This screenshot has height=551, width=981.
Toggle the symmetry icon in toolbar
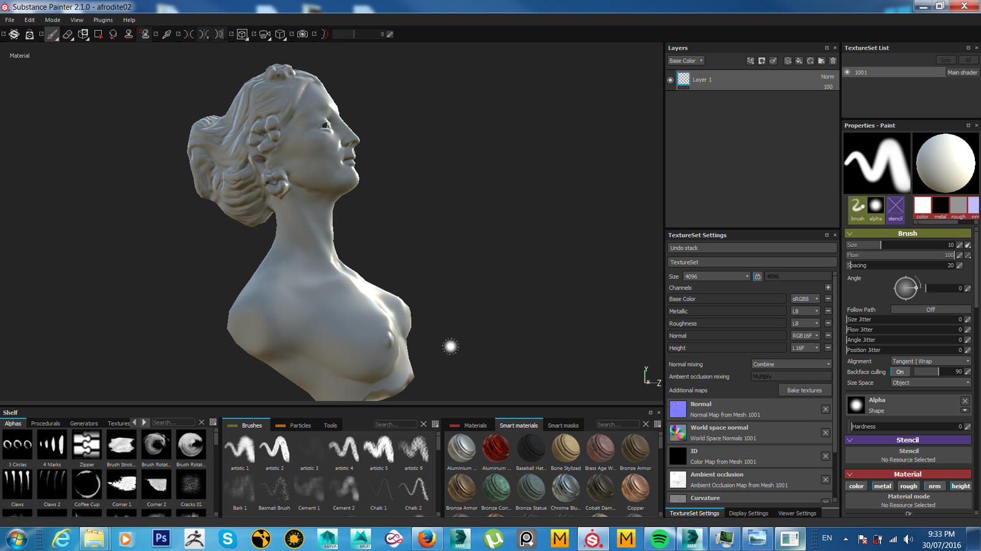click(189, 34)
